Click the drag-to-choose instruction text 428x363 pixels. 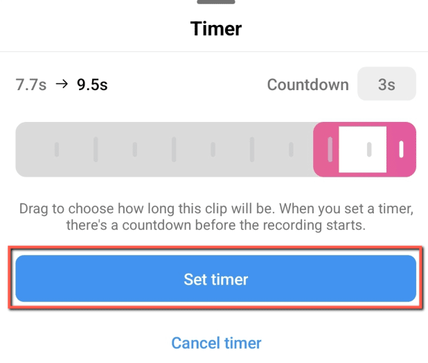tap(215, 217)
